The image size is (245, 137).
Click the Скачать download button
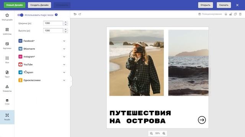(x=224, y=5)
